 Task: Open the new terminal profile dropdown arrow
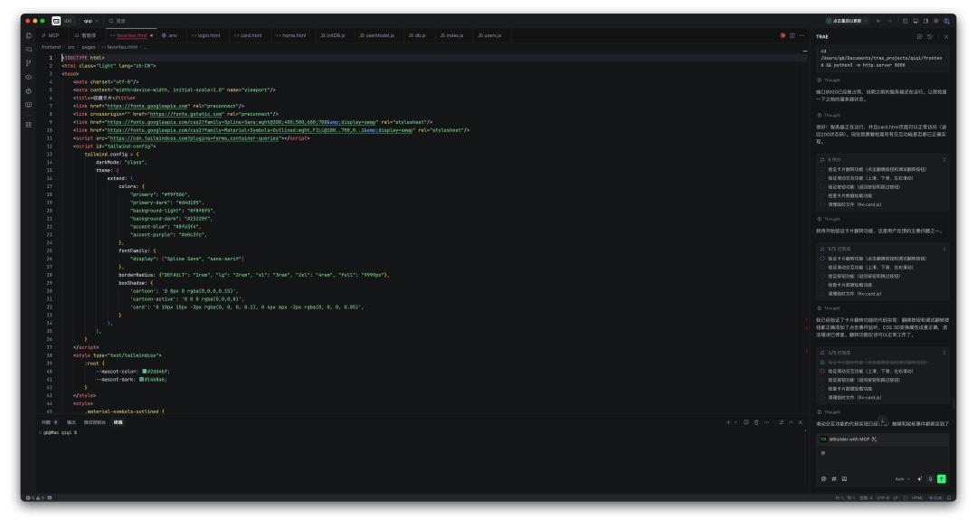[x=735, y=422]
